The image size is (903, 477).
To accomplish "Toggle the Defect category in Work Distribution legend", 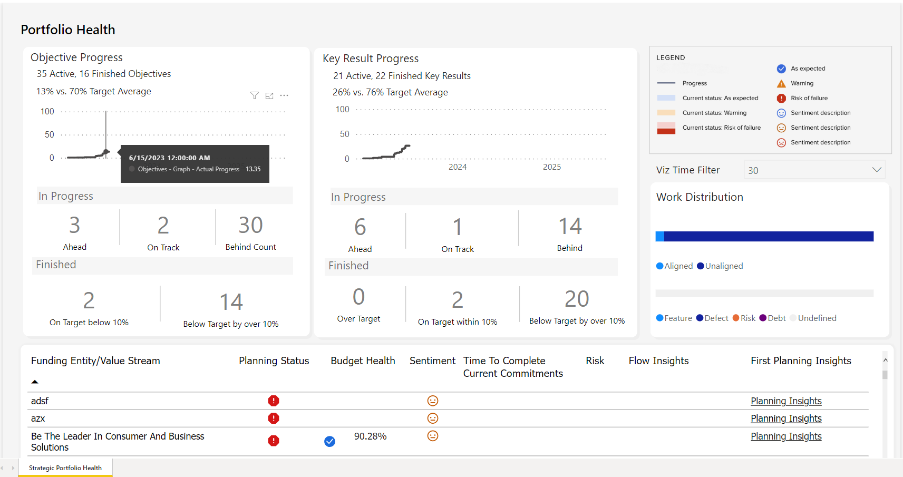I will tap(712, 318).
